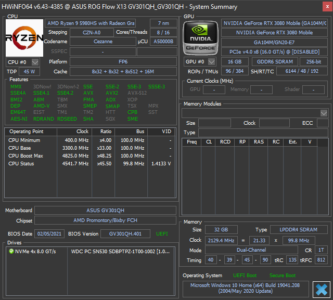
Task: Click the green UEFI Boot label
Action: point(245,276)
